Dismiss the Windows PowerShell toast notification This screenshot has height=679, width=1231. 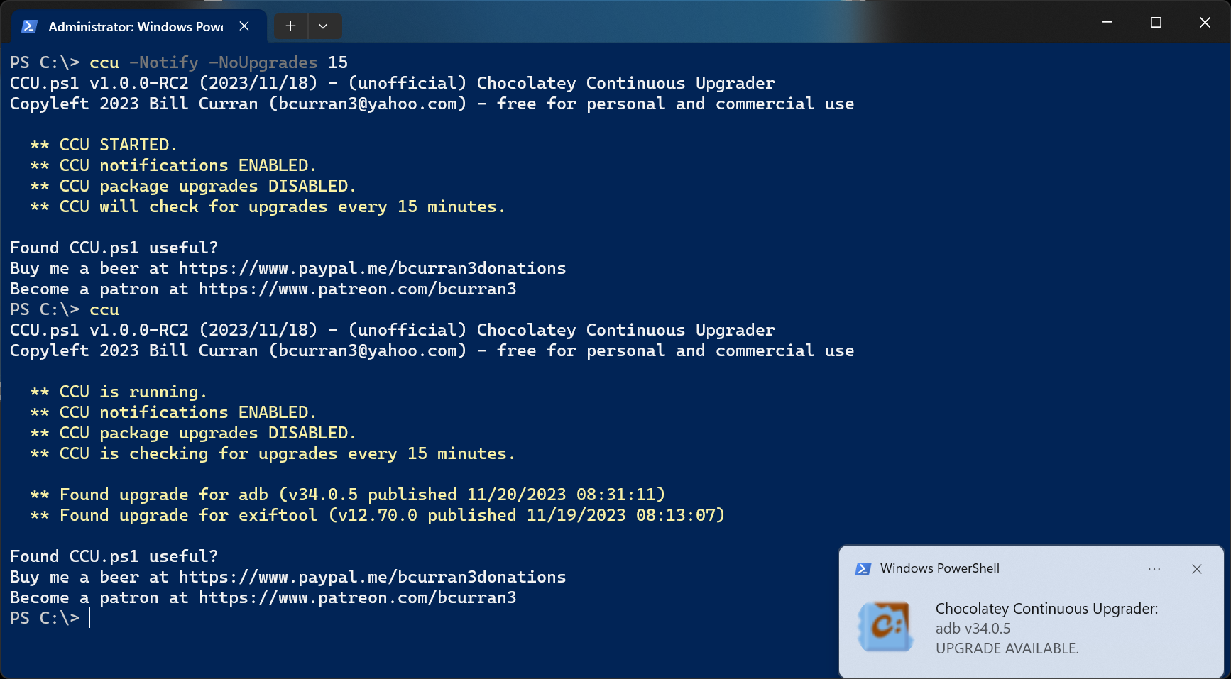point(1197,569)
